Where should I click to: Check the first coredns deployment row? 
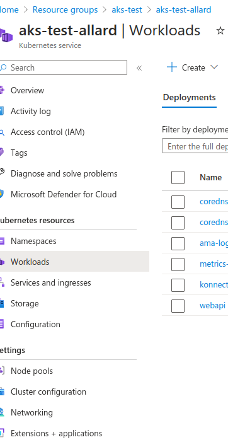coord(178,202)
